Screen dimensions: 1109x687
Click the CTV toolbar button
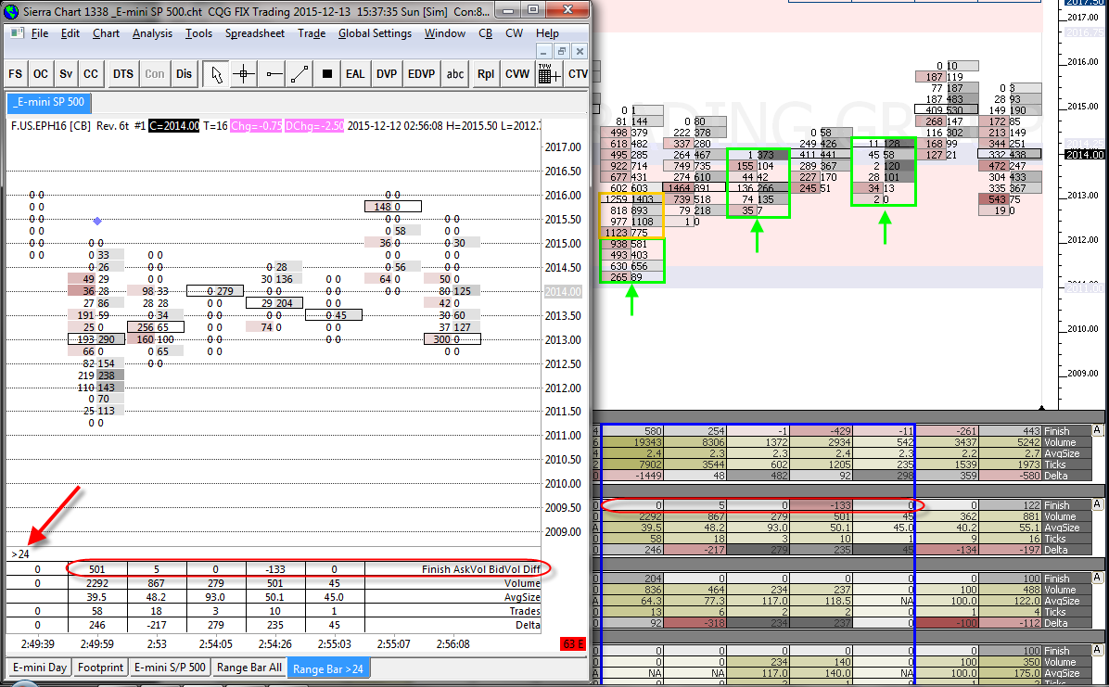[x=577, y=73]
